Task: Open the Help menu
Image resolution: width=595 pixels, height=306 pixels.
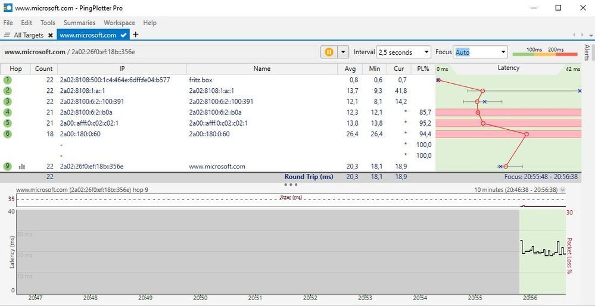Action: pyautogui.click(x=150, y=23)
